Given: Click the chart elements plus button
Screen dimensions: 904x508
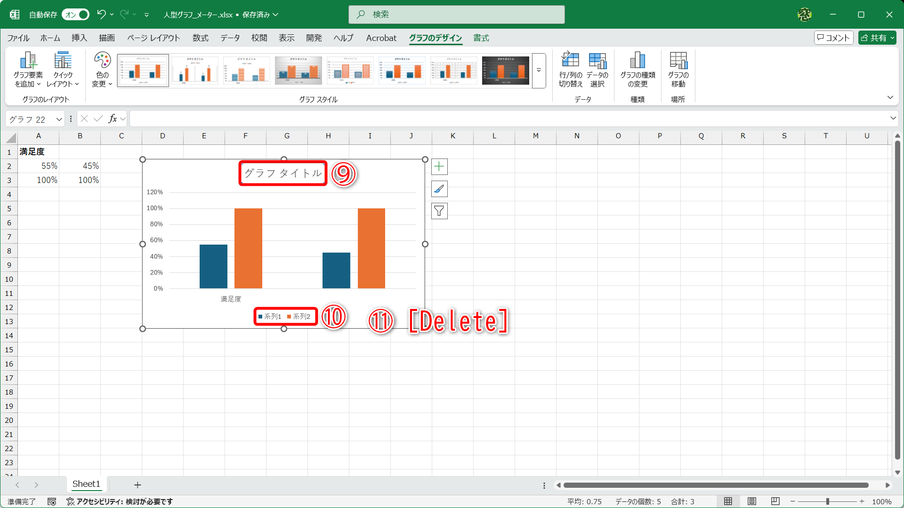Looking at the screenshot, I should 439,167.
